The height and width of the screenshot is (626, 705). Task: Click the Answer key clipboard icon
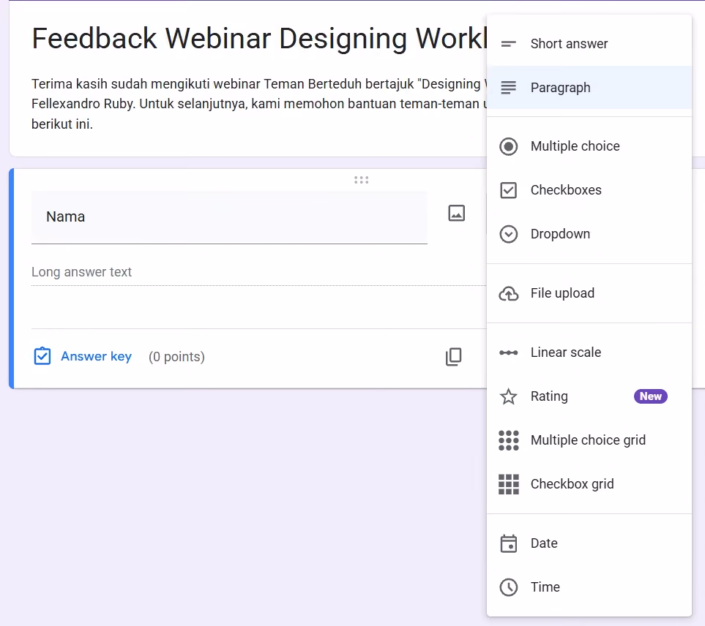tap(42, 356)
